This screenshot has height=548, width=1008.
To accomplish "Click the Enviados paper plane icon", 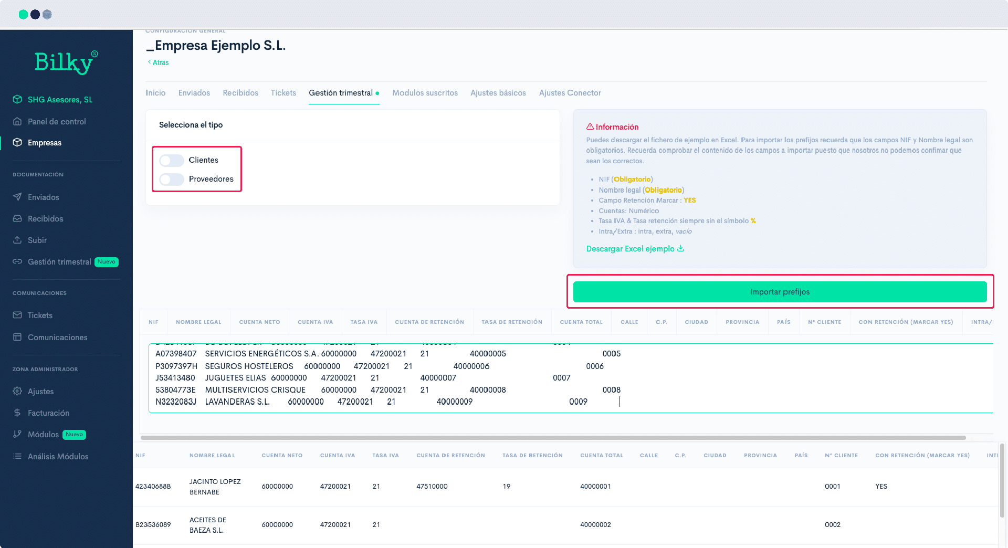I will [17, 197].
